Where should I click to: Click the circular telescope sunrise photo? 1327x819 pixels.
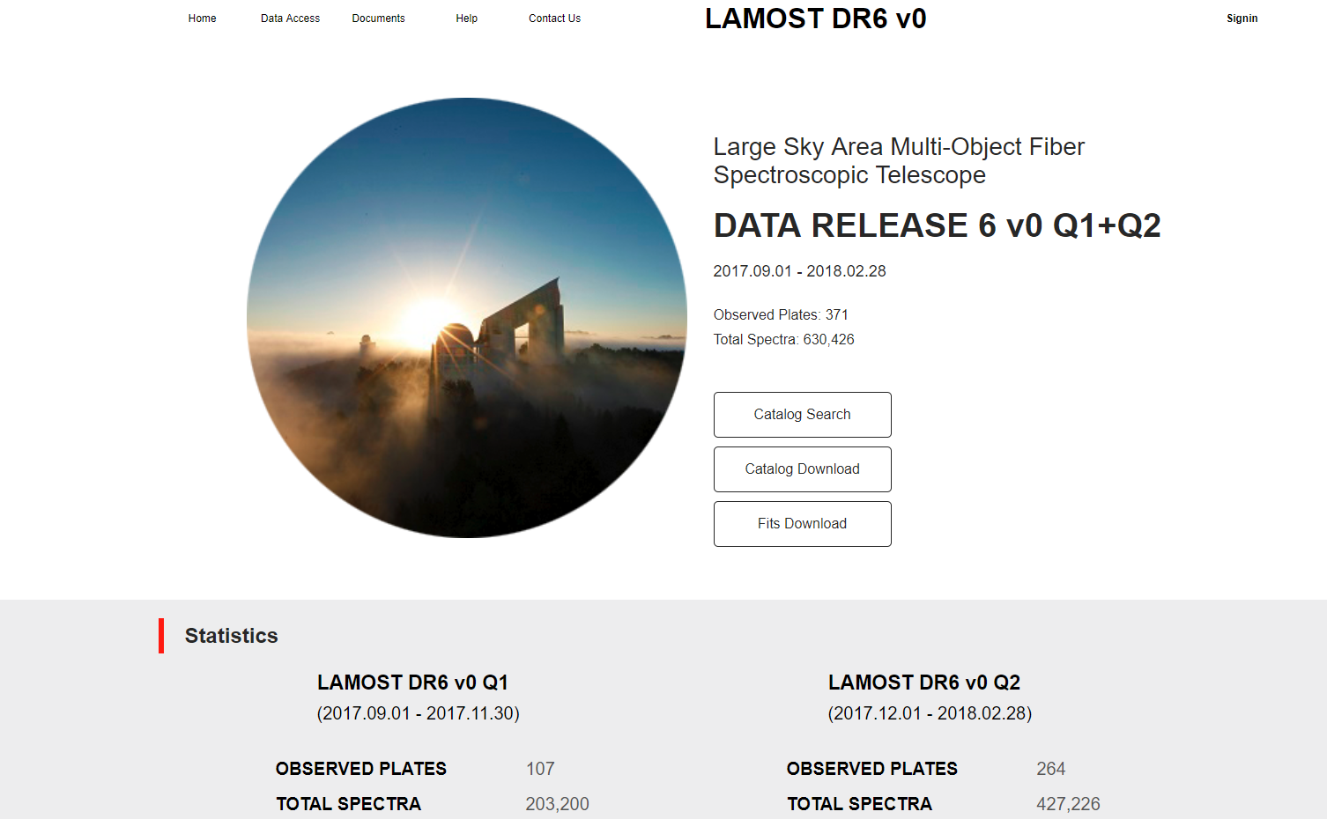pyautogui.click(x=467, y=318)
